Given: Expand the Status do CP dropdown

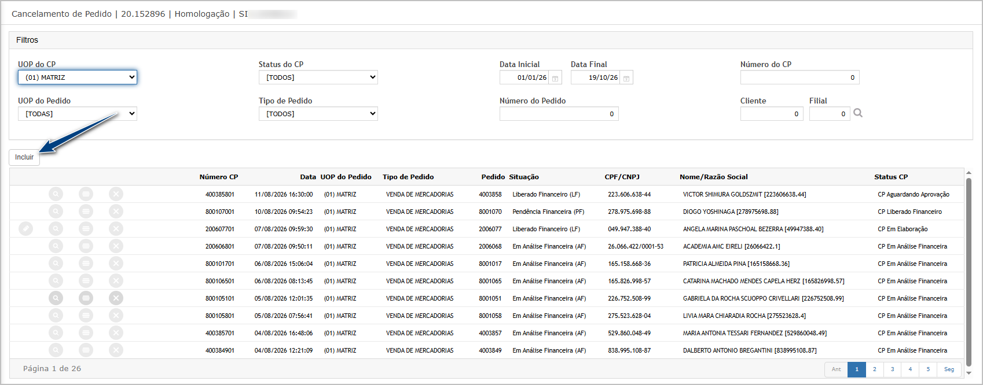Looking at the screenshot, I should 318,77.
